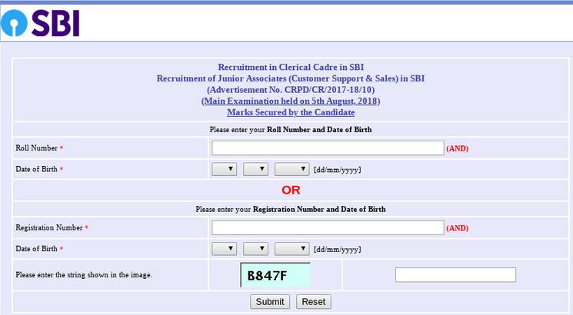The image size is (573, 315).
Task: Click the blue keyhole emblem of SBI
Action: point(14,23)
